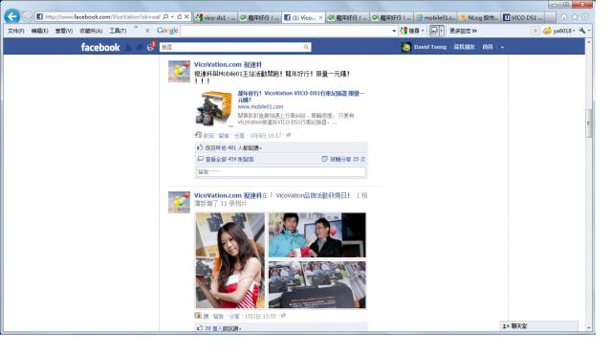The width and height of the screenshot is (612, 356).
Task: Switch to the VICO DS1 tab
Action: point(523,17)
